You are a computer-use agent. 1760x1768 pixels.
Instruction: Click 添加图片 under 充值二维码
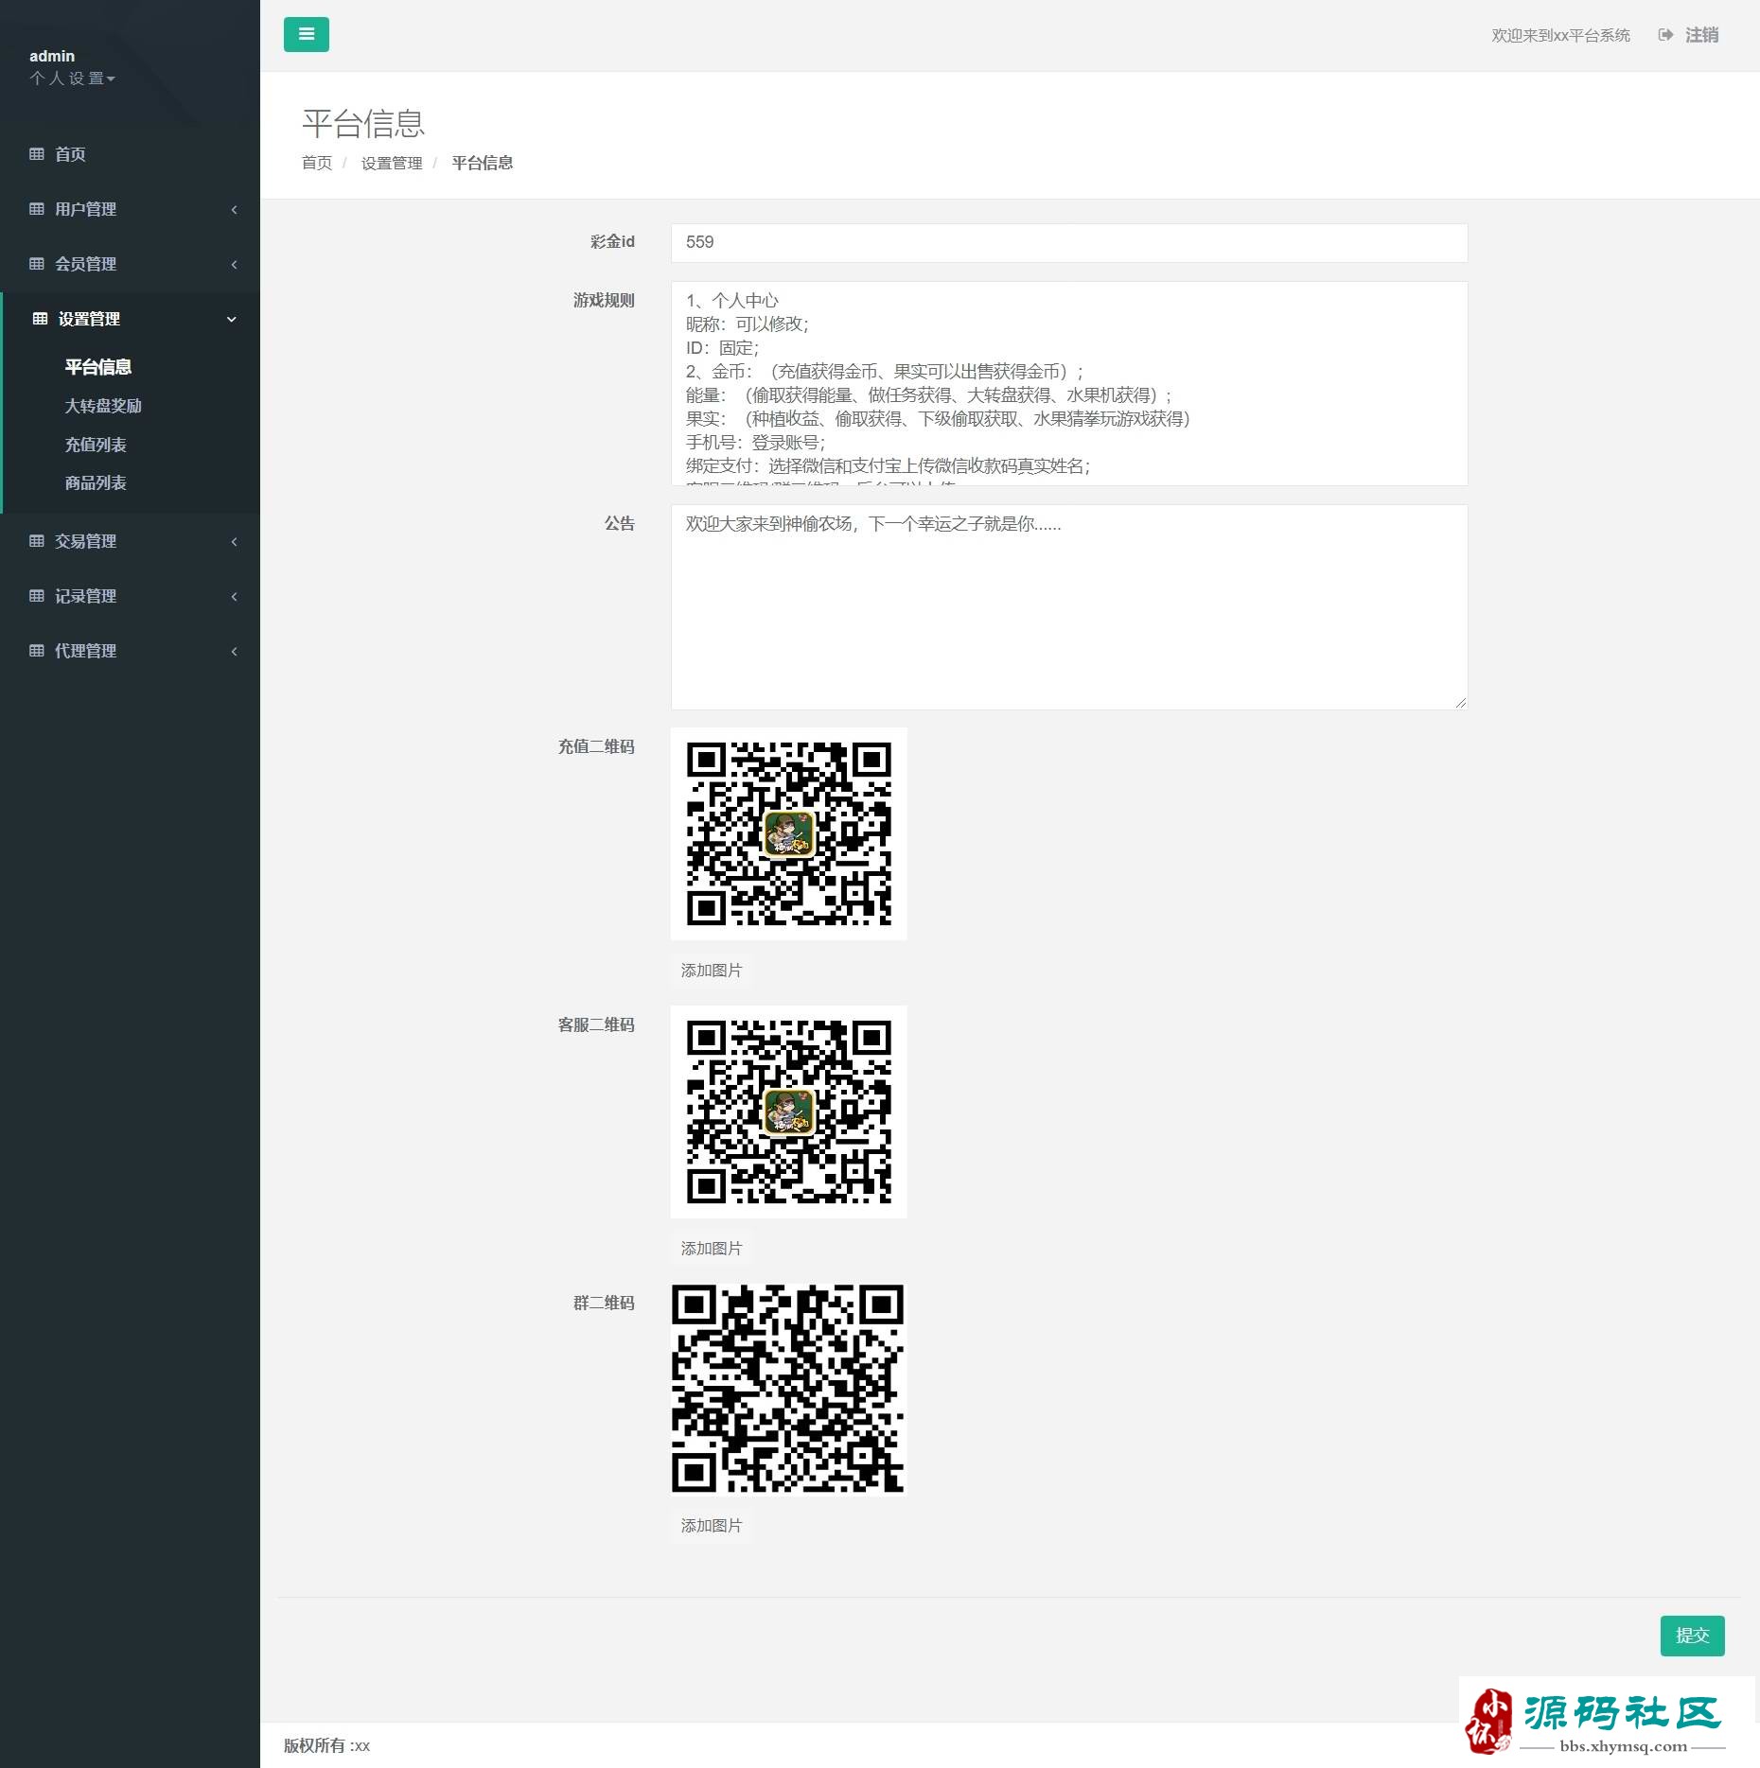712,971
